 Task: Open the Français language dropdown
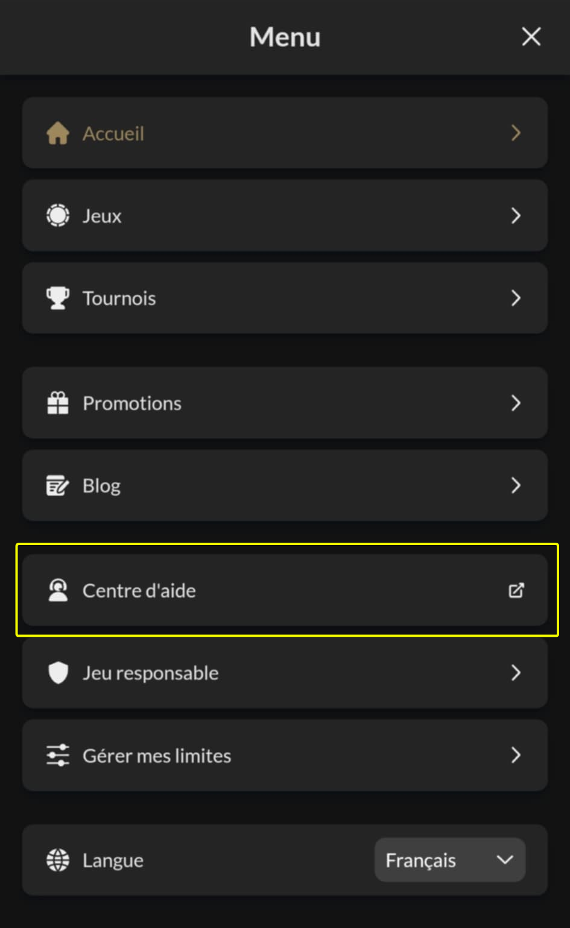point(449,860)
